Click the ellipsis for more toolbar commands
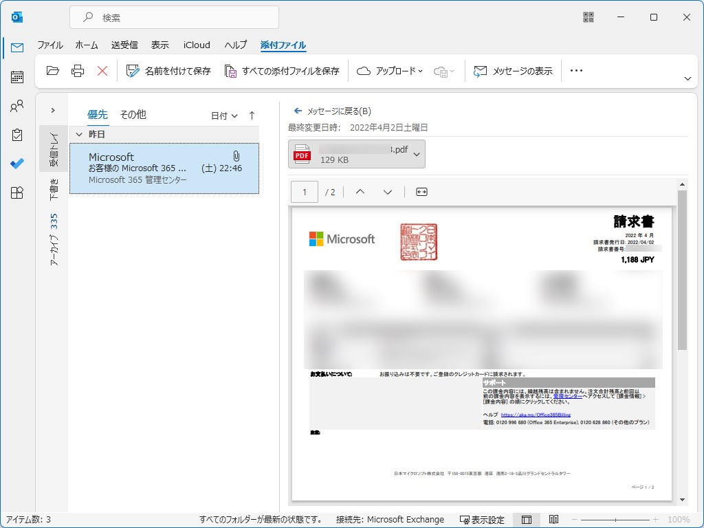Image resolution: width=704 pixels, height=528 pixels. pyautogui.click(x=576, y=70)
